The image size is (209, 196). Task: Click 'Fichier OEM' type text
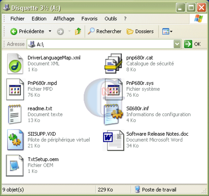[40, 165]
